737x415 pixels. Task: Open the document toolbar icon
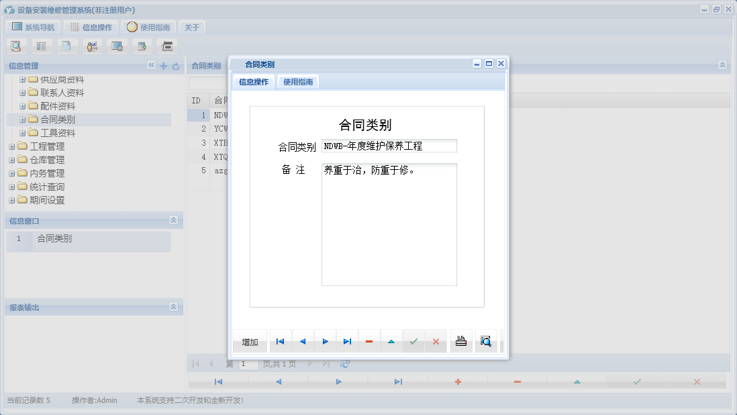66,46
